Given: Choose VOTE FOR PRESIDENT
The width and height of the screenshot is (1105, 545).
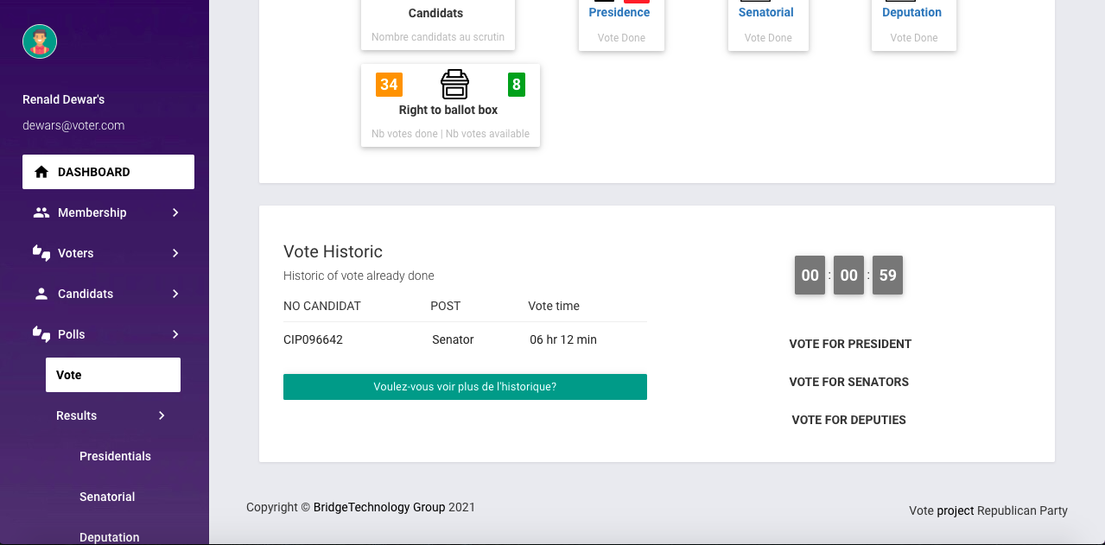Looking at the screenshot, I should pos(849,344).
